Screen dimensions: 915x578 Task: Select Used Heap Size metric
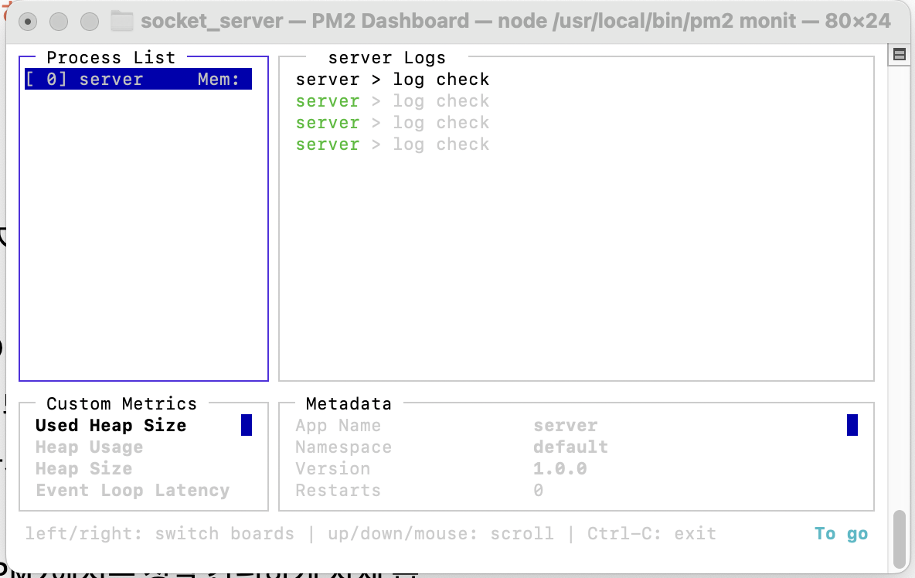point(111,425)
